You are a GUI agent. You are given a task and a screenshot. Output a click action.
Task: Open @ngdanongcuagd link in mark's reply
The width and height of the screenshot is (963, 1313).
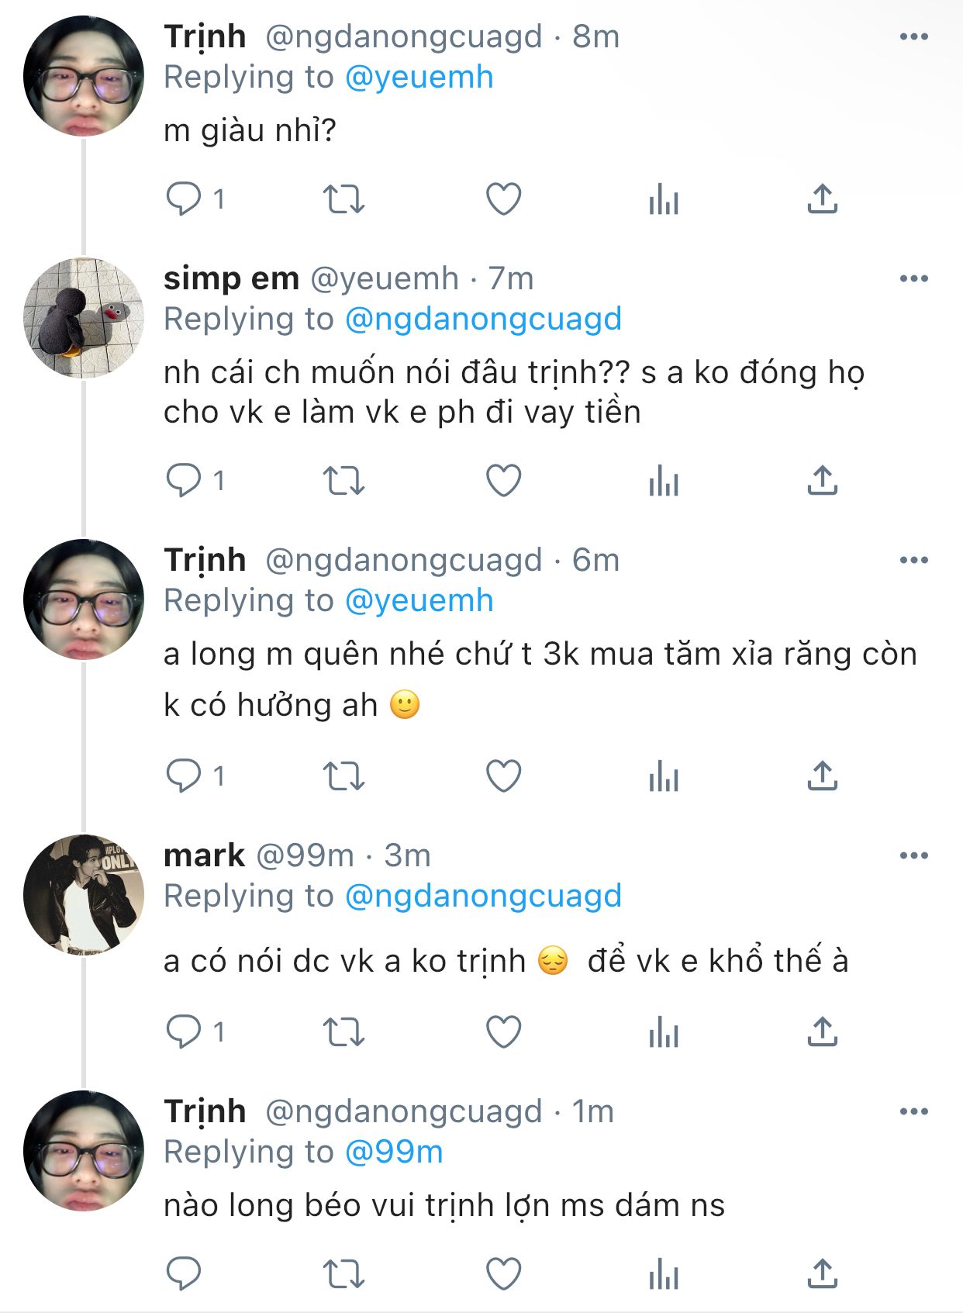coord(482,896)
